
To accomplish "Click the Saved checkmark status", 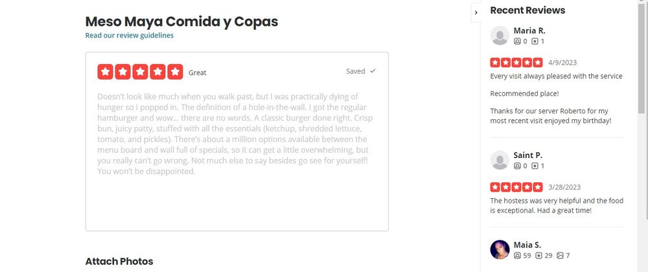I will tap(361, 71).
